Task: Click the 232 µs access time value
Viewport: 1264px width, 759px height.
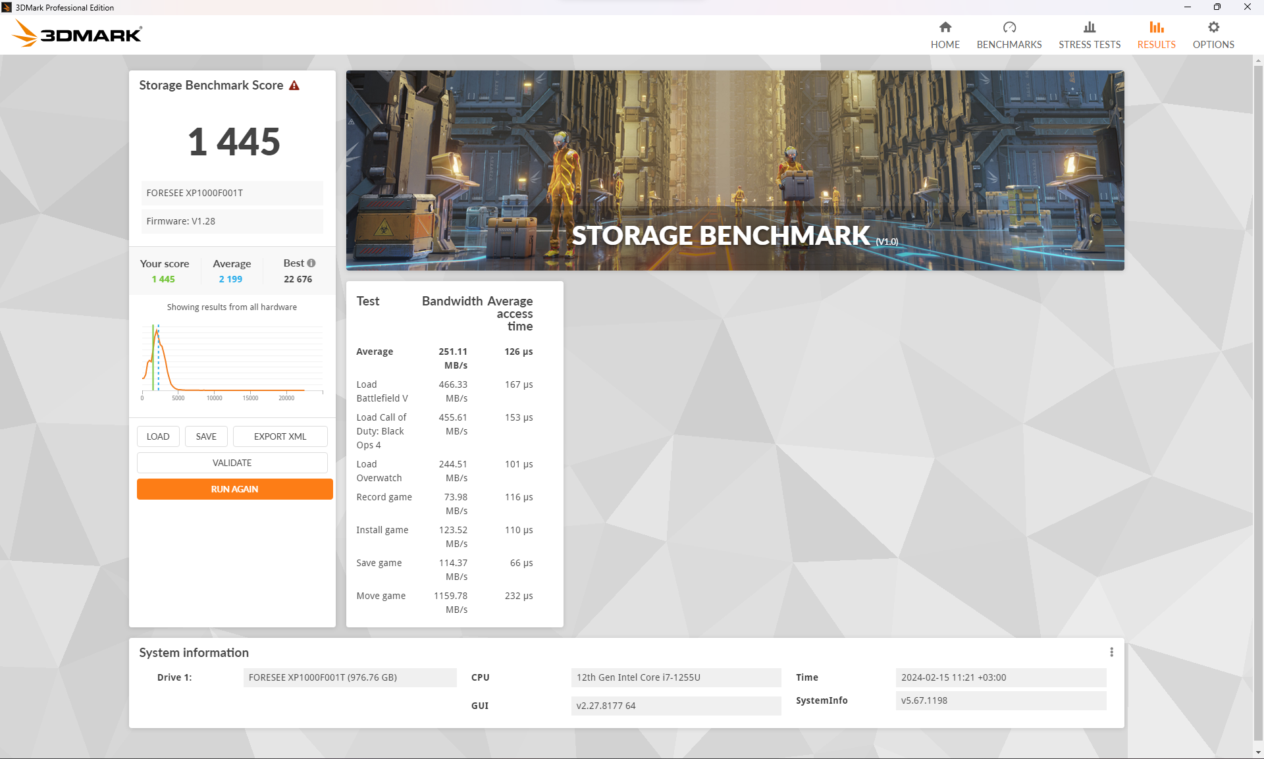Action: 519,596
